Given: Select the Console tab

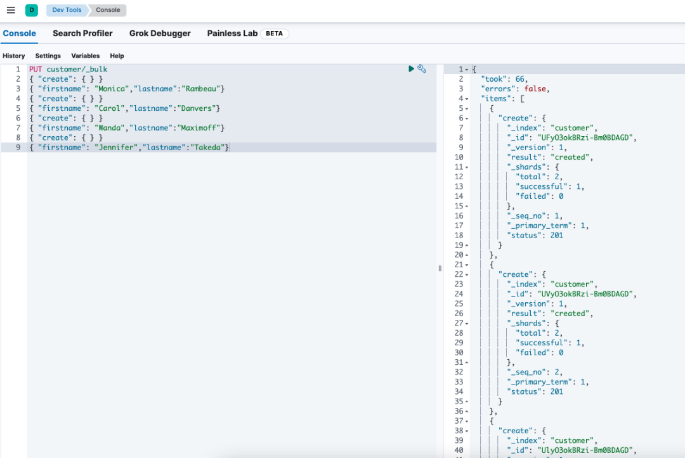Looking at the screenshot, I should 20,33.
